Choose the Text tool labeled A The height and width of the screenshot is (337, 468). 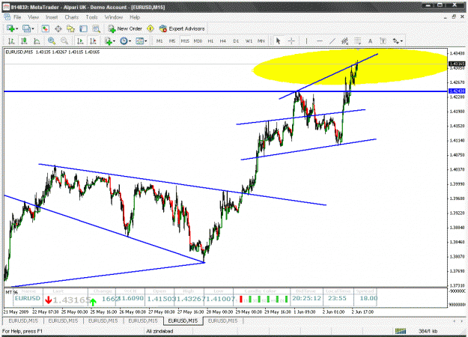[x=370, y=41]
